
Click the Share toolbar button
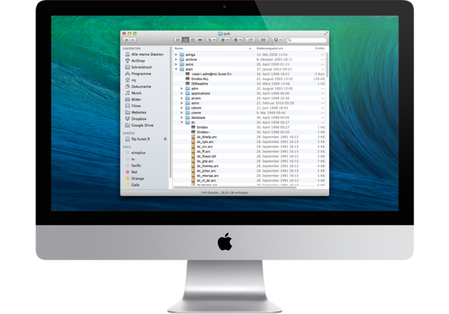(250, 40)
